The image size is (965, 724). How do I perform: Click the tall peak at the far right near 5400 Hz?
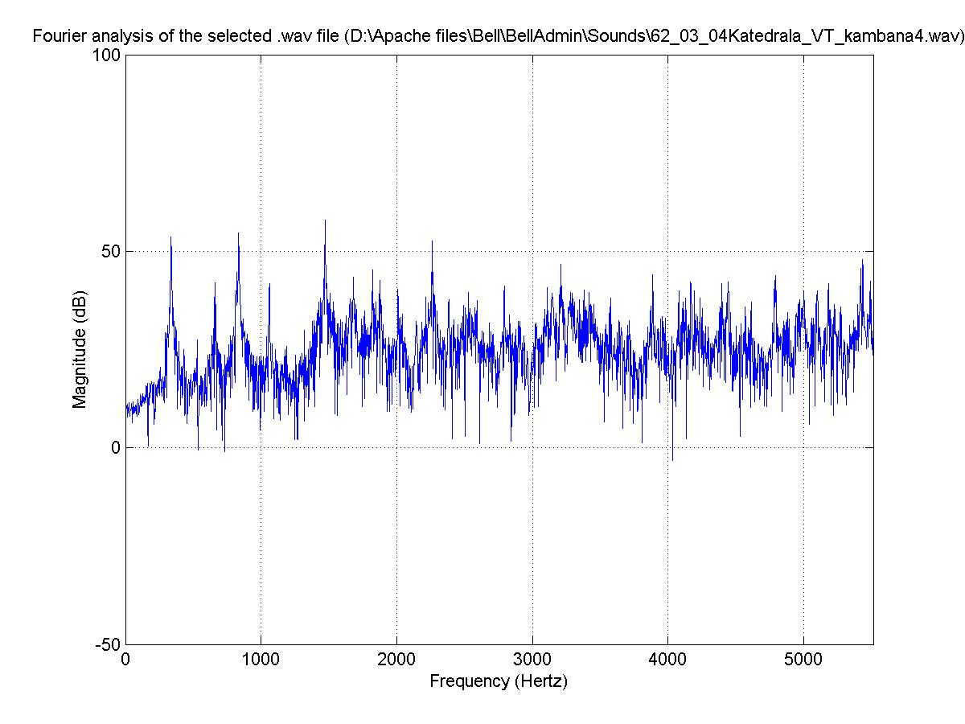tap(862, 261)
